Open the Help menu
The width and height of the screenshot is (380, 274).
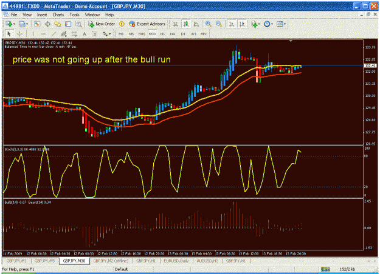pyautogui.click(x=109, y=15)
